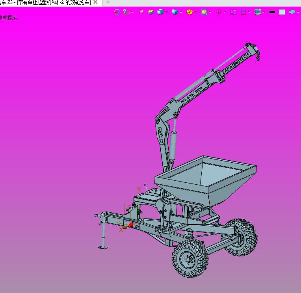
Task: Click the light blue face color swatch
Action: (x=282, y=12)
